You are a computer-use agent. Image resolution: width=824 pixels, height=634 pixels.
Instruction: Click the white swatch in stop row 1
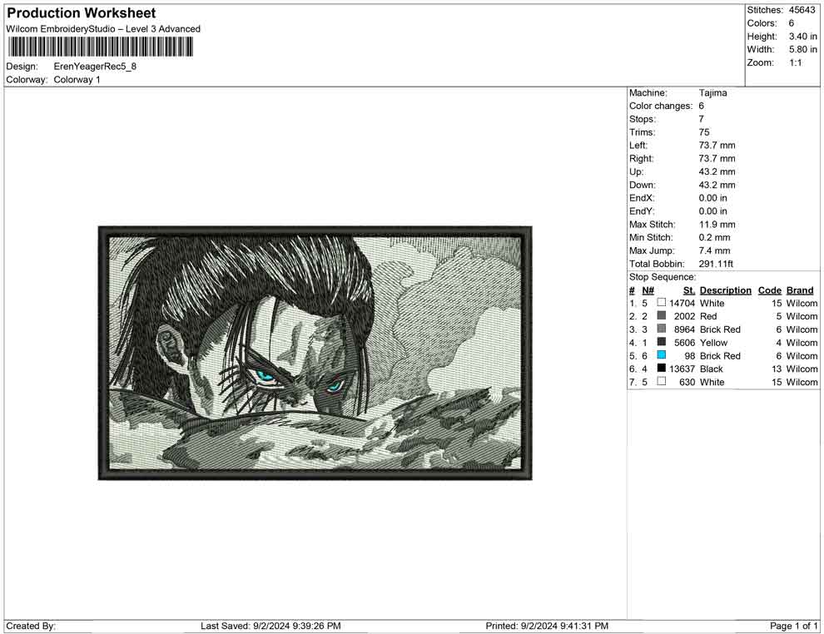[662, 302]
